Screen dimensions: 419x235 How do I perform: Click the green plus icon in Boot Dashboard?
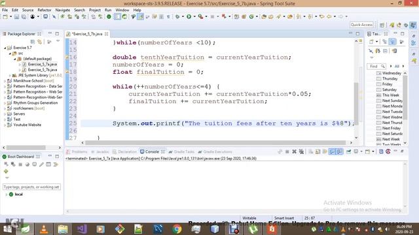click(x=6, y=171)
